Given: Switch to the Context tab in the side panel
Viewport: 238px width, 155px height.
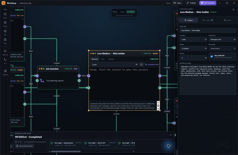Looking at the screenshot, I should pos(208,20).
